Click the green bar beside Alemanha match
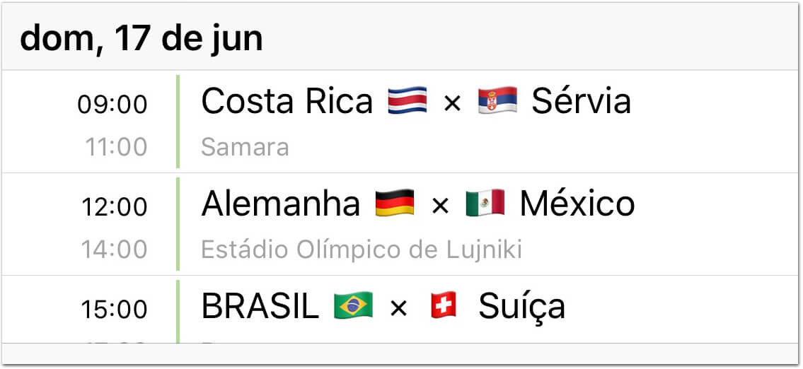The height and width of the screenshot is (369, 803). 178,224
